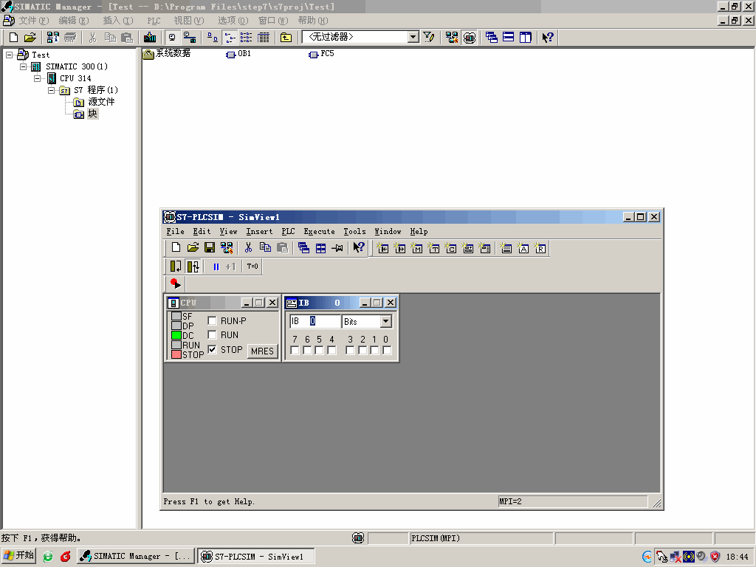Check the RUN mode checkbox
Viewport: 756px width, 567px height.
[213, 335]
